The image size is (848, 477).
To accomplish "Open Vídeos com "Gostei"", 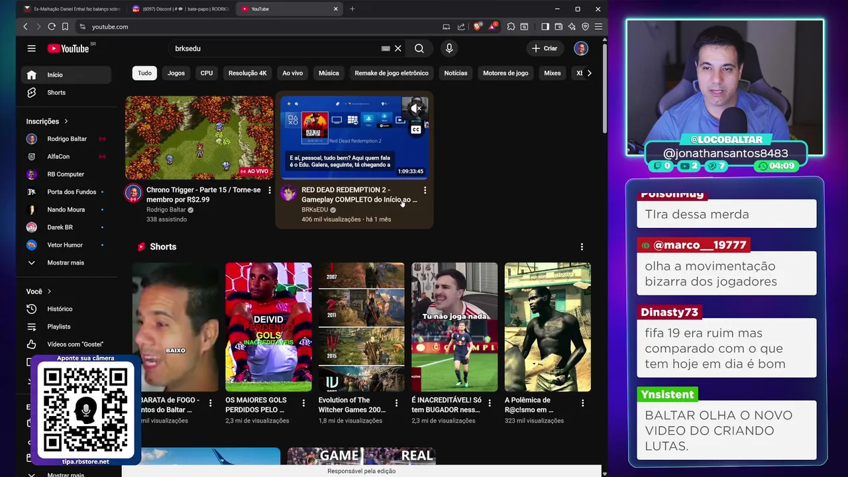I will coord(66,344).
